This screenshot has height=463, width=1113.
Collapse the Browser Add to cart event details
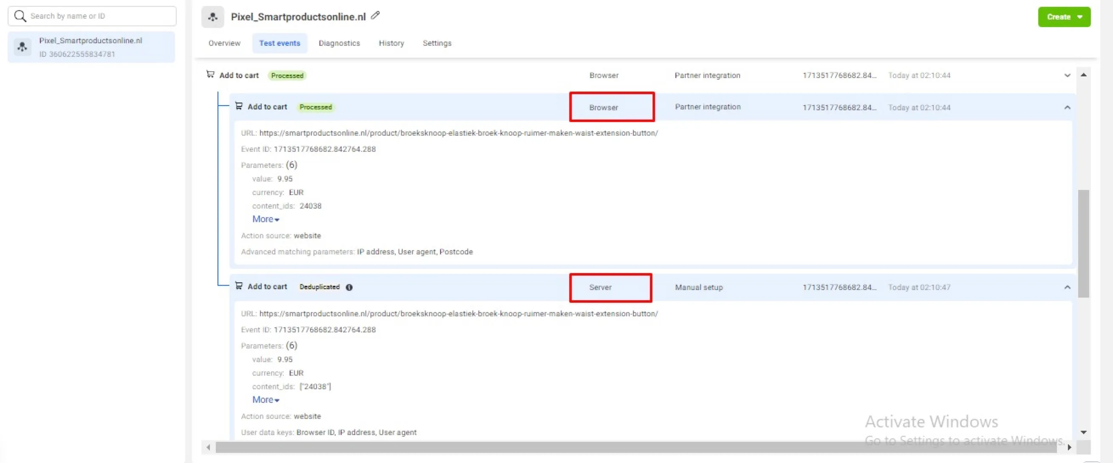click(1067, 107)
